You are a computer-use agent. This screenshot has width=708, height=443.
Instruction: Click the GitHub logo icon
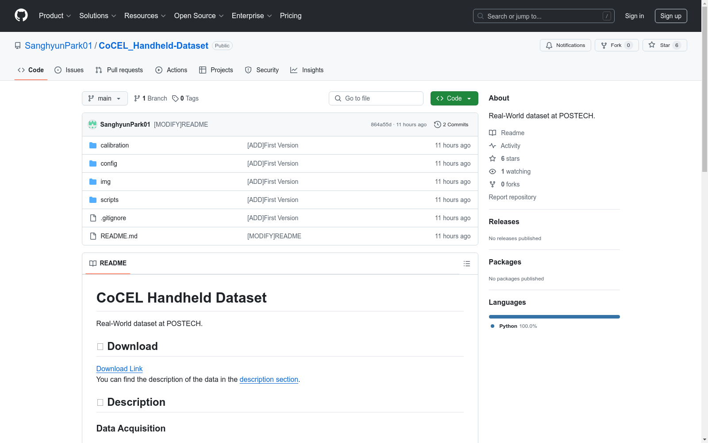(21, 16)
